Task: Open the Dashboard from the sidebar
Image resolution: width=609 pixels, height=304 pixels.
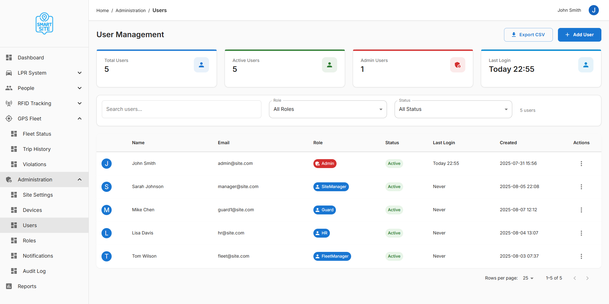Action: pos(31,57)
